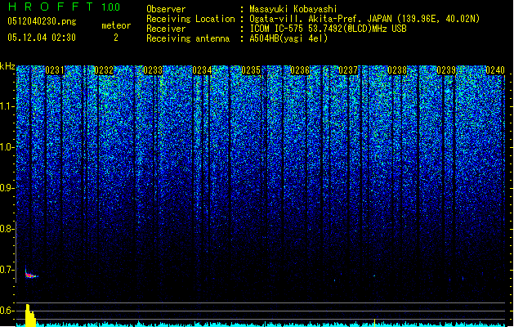
Task: Click the 'Receiver' field label
Action: pos(166,29)
